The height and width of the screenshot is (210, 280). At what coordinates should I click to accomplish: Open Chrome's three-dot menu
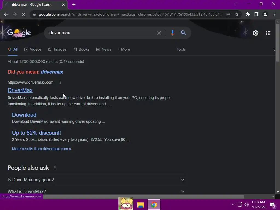274,14
